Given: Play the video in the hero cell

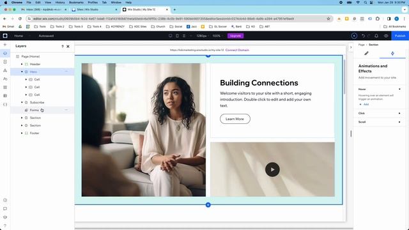Looking at the screenshot, I should [272, 169].
